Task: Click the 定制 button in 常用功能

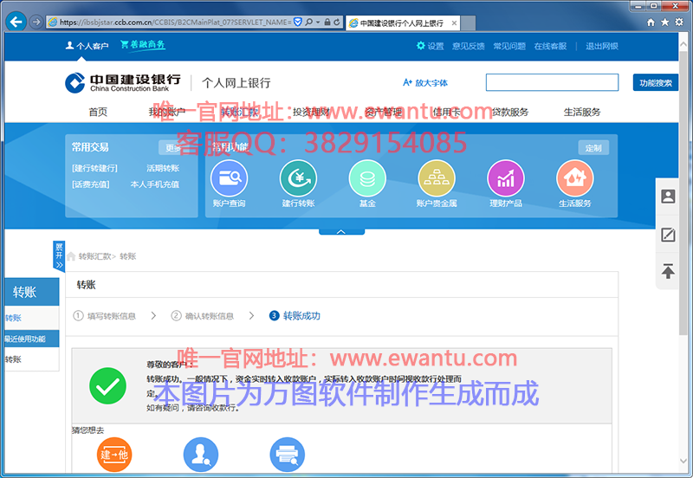Action: (x=593, y=147)
